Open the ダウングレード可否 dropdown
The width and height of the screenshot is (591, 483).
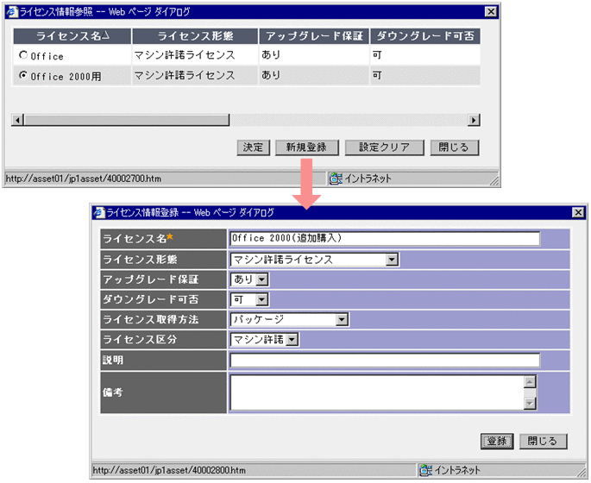pyautogui.click(x=261, y=299)
